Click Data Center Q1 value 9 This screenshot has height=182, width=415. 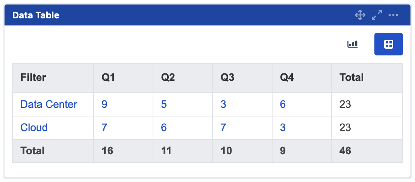[105, 104]
